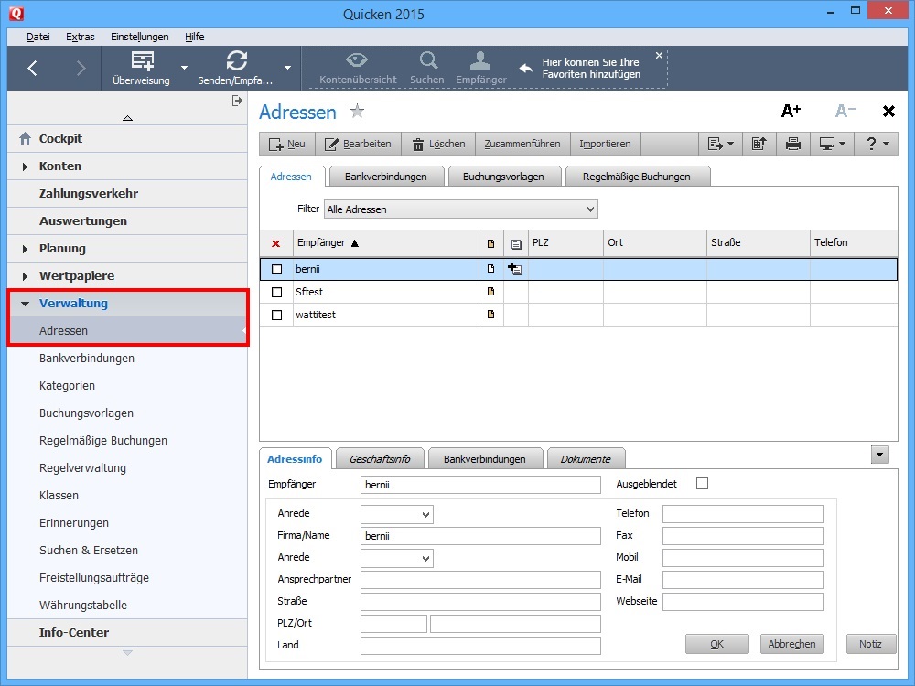The image size is (915, 686).
Task: Enable the Ausgeblendet checkbox
Action: click(x=702, y=483)
